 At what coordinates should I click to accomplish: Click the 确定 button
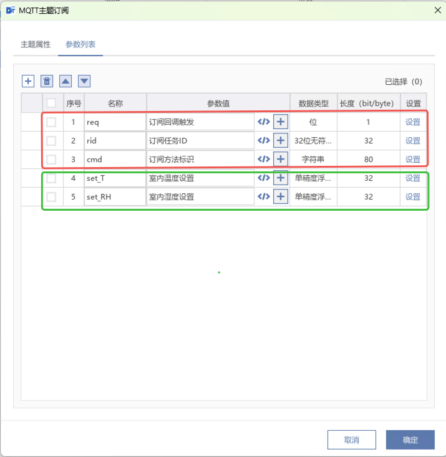click(x=410, y=440)
